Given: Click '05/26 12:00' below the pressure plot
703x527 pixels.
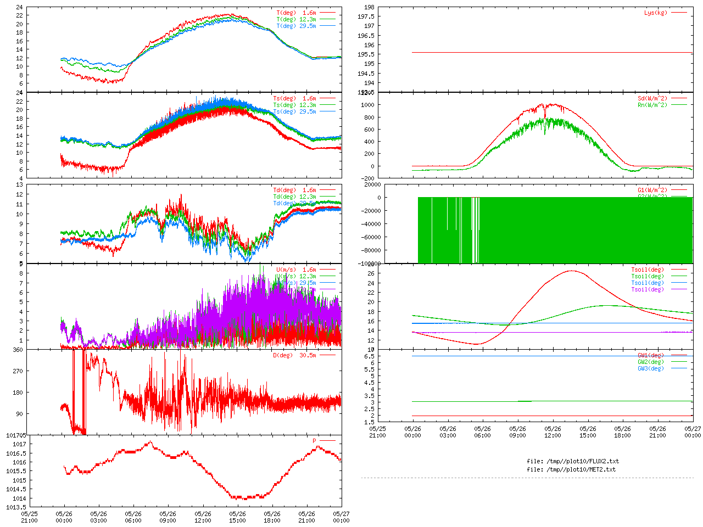Looking at the screenshot, I should point(203,517).
